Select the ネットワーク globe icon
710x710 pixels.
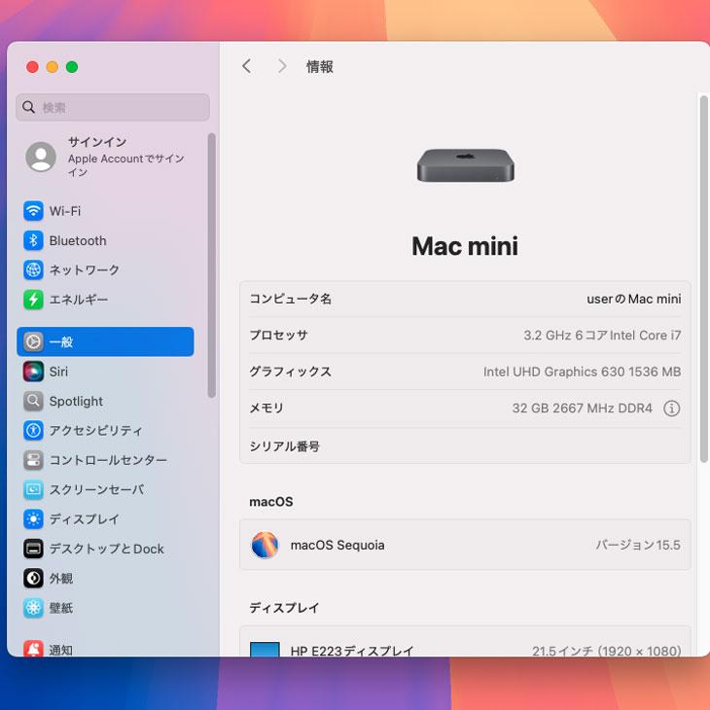tap(34, 270)
